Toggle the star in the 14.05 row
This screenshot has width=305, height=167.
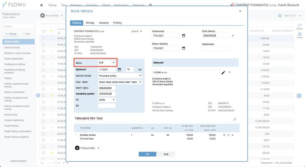52,95
